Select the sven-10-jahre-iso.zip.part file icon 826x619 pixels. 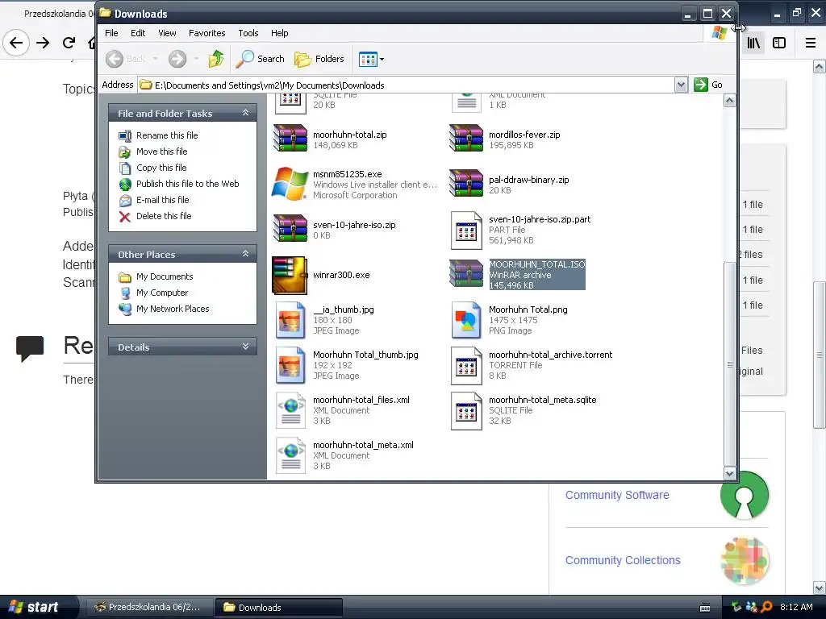[466, 231]
